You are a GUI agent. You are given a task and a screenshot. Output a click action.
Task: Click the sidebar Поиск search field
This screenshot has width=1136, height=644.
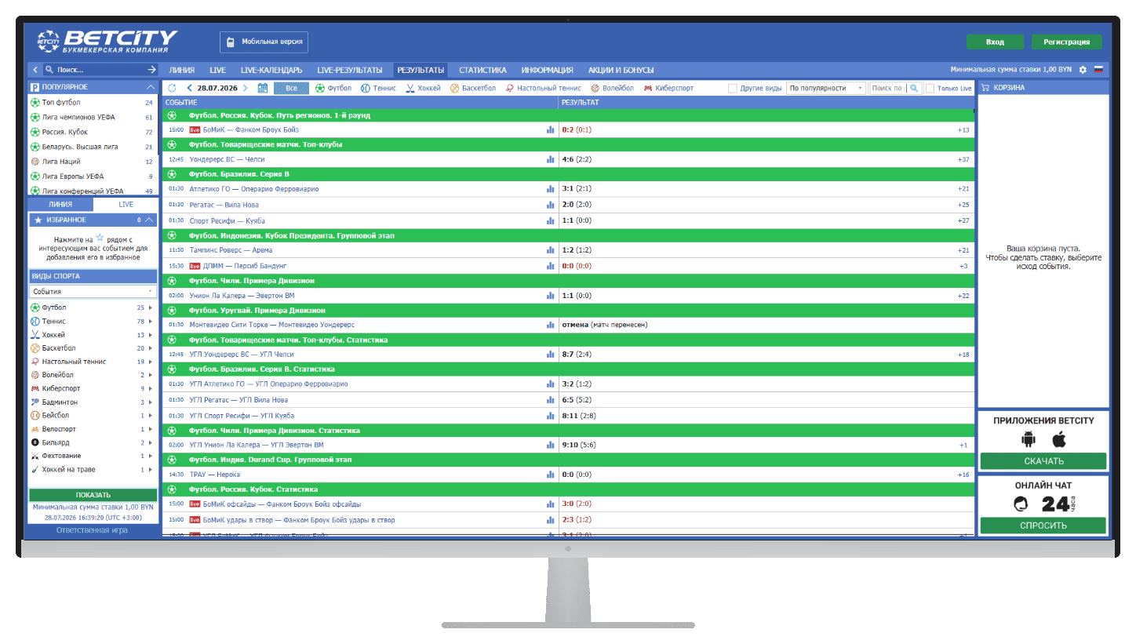point(99,70)
